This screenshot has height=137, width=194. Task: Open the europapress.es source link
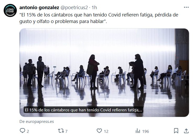(x=37, y=122)
